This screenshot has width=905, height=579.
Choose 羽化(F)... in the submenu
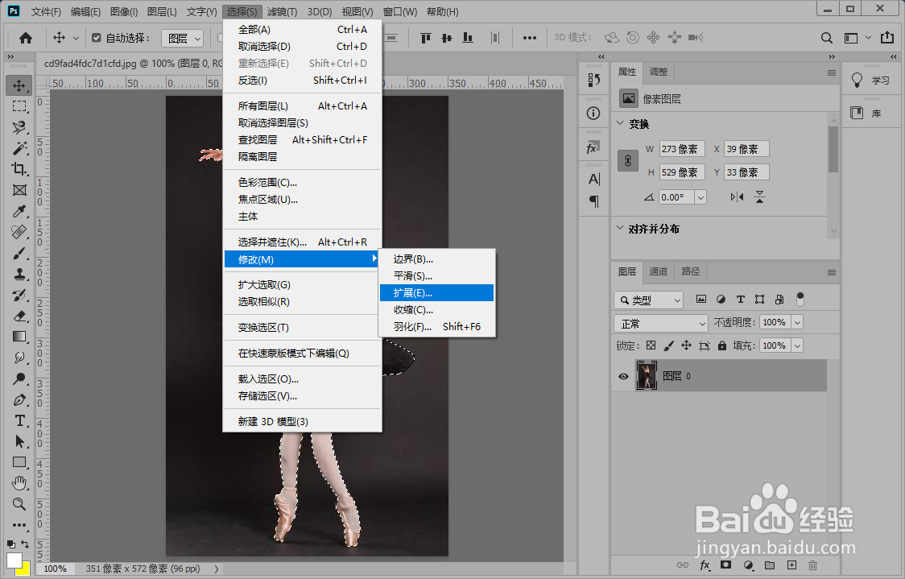pyautogui.click(x=436, y=326)
